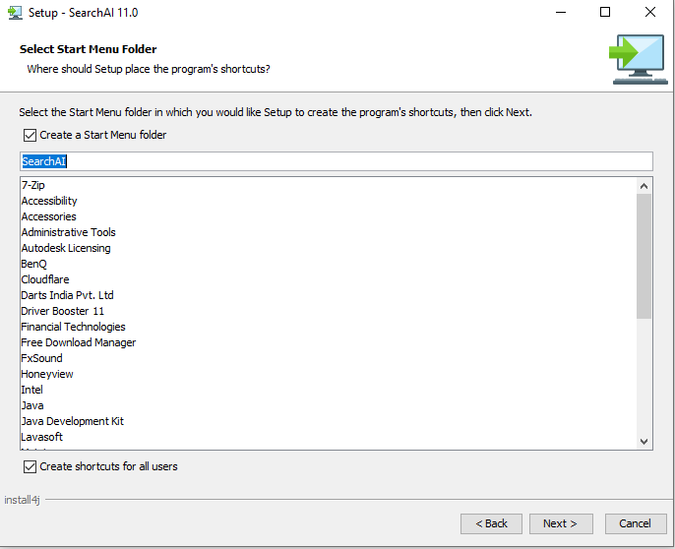Viewport: 675px width, 549px height.
Task: Minimize the Setup window
Action: click(x=561, y=12)
